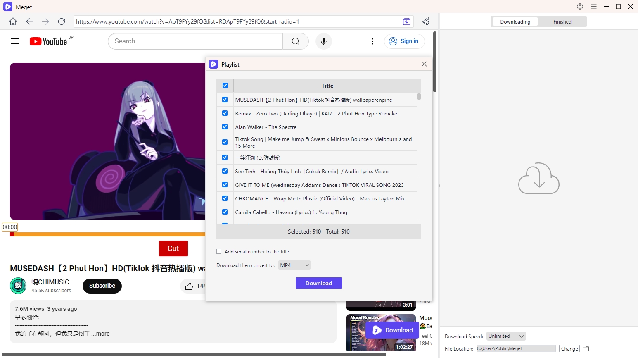
Task: Uncheck Bemax - Zero Two entry
Action: 225,113
